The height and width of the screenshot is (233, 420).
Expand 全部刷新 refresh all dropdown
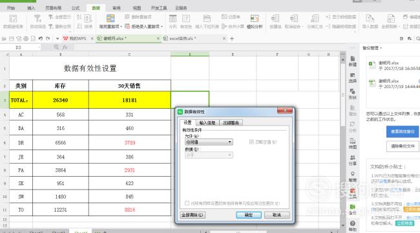coord(399,27)
